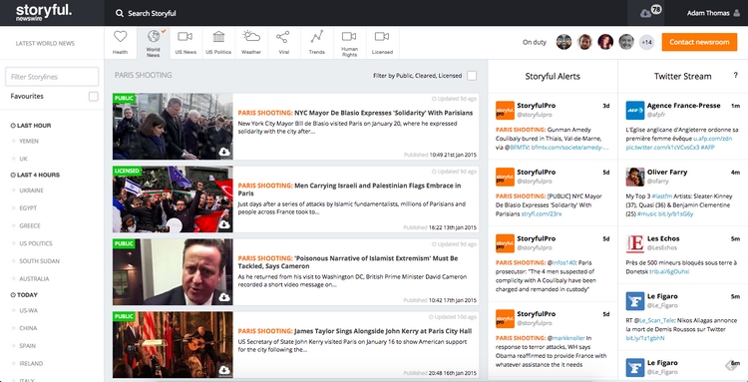
Task: Open Men Carrying Israeli and Palestinian Flags headline
Action: pyautogui.click(x=349, y=190)
